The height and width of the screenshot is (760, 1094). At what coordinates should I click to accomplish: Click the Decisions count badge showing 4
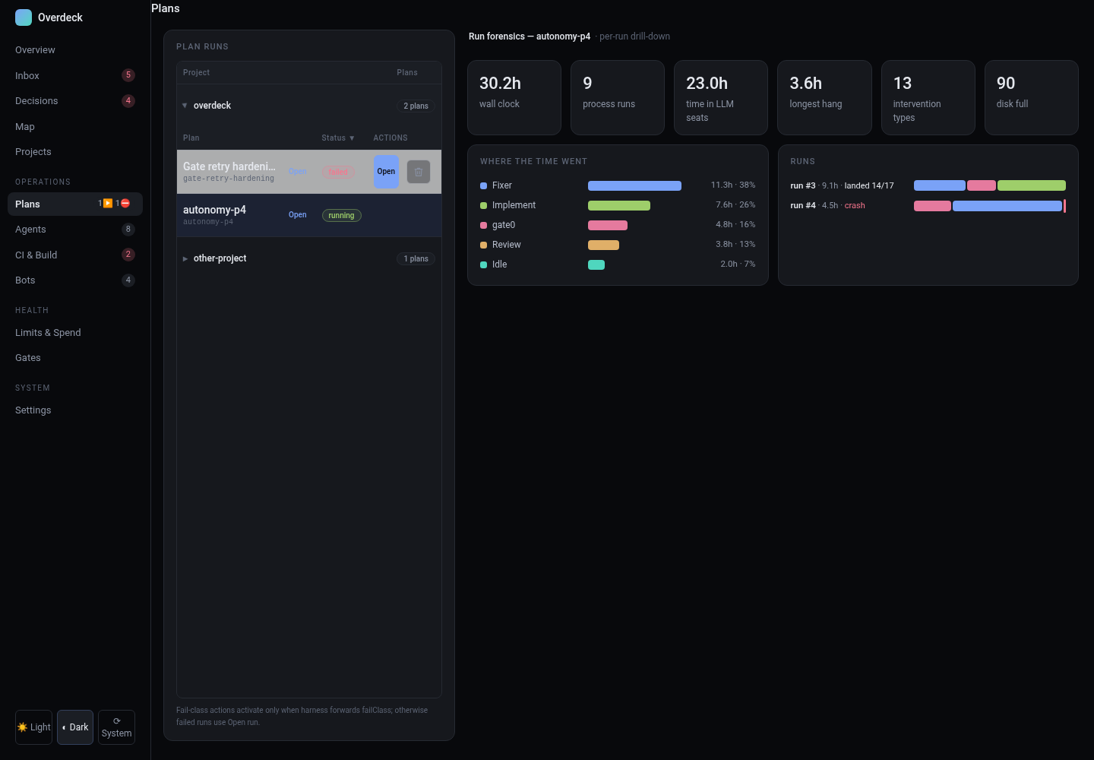pyautogui.click(x=128, y=100)
